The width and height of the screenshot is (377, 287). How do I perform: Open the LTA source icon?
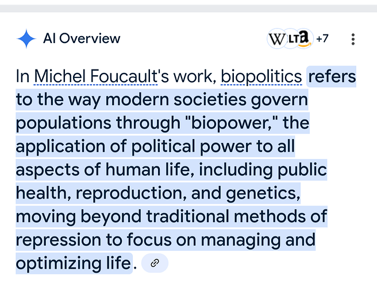291,38
